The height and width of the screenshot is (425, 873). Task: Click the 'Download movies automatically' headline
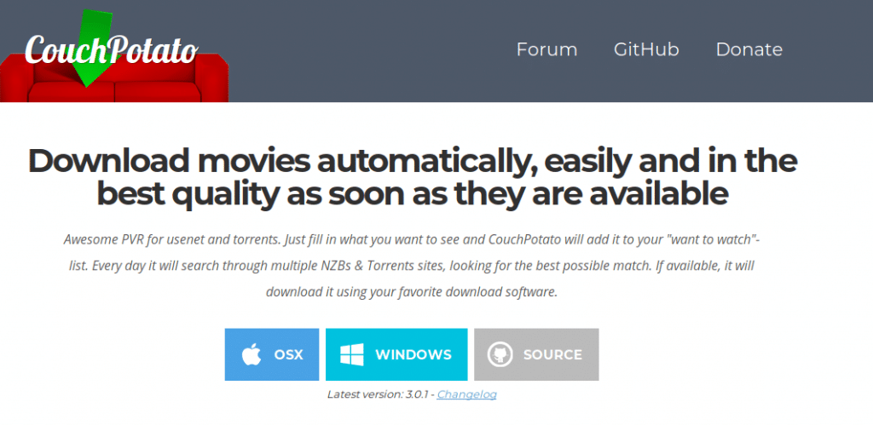(x=413, y=177)
